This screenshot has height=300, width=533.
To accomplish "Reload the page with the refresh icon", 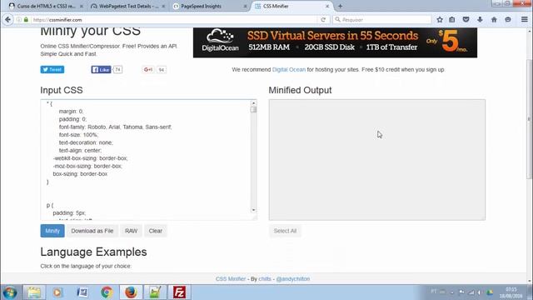I will [323, 20].
